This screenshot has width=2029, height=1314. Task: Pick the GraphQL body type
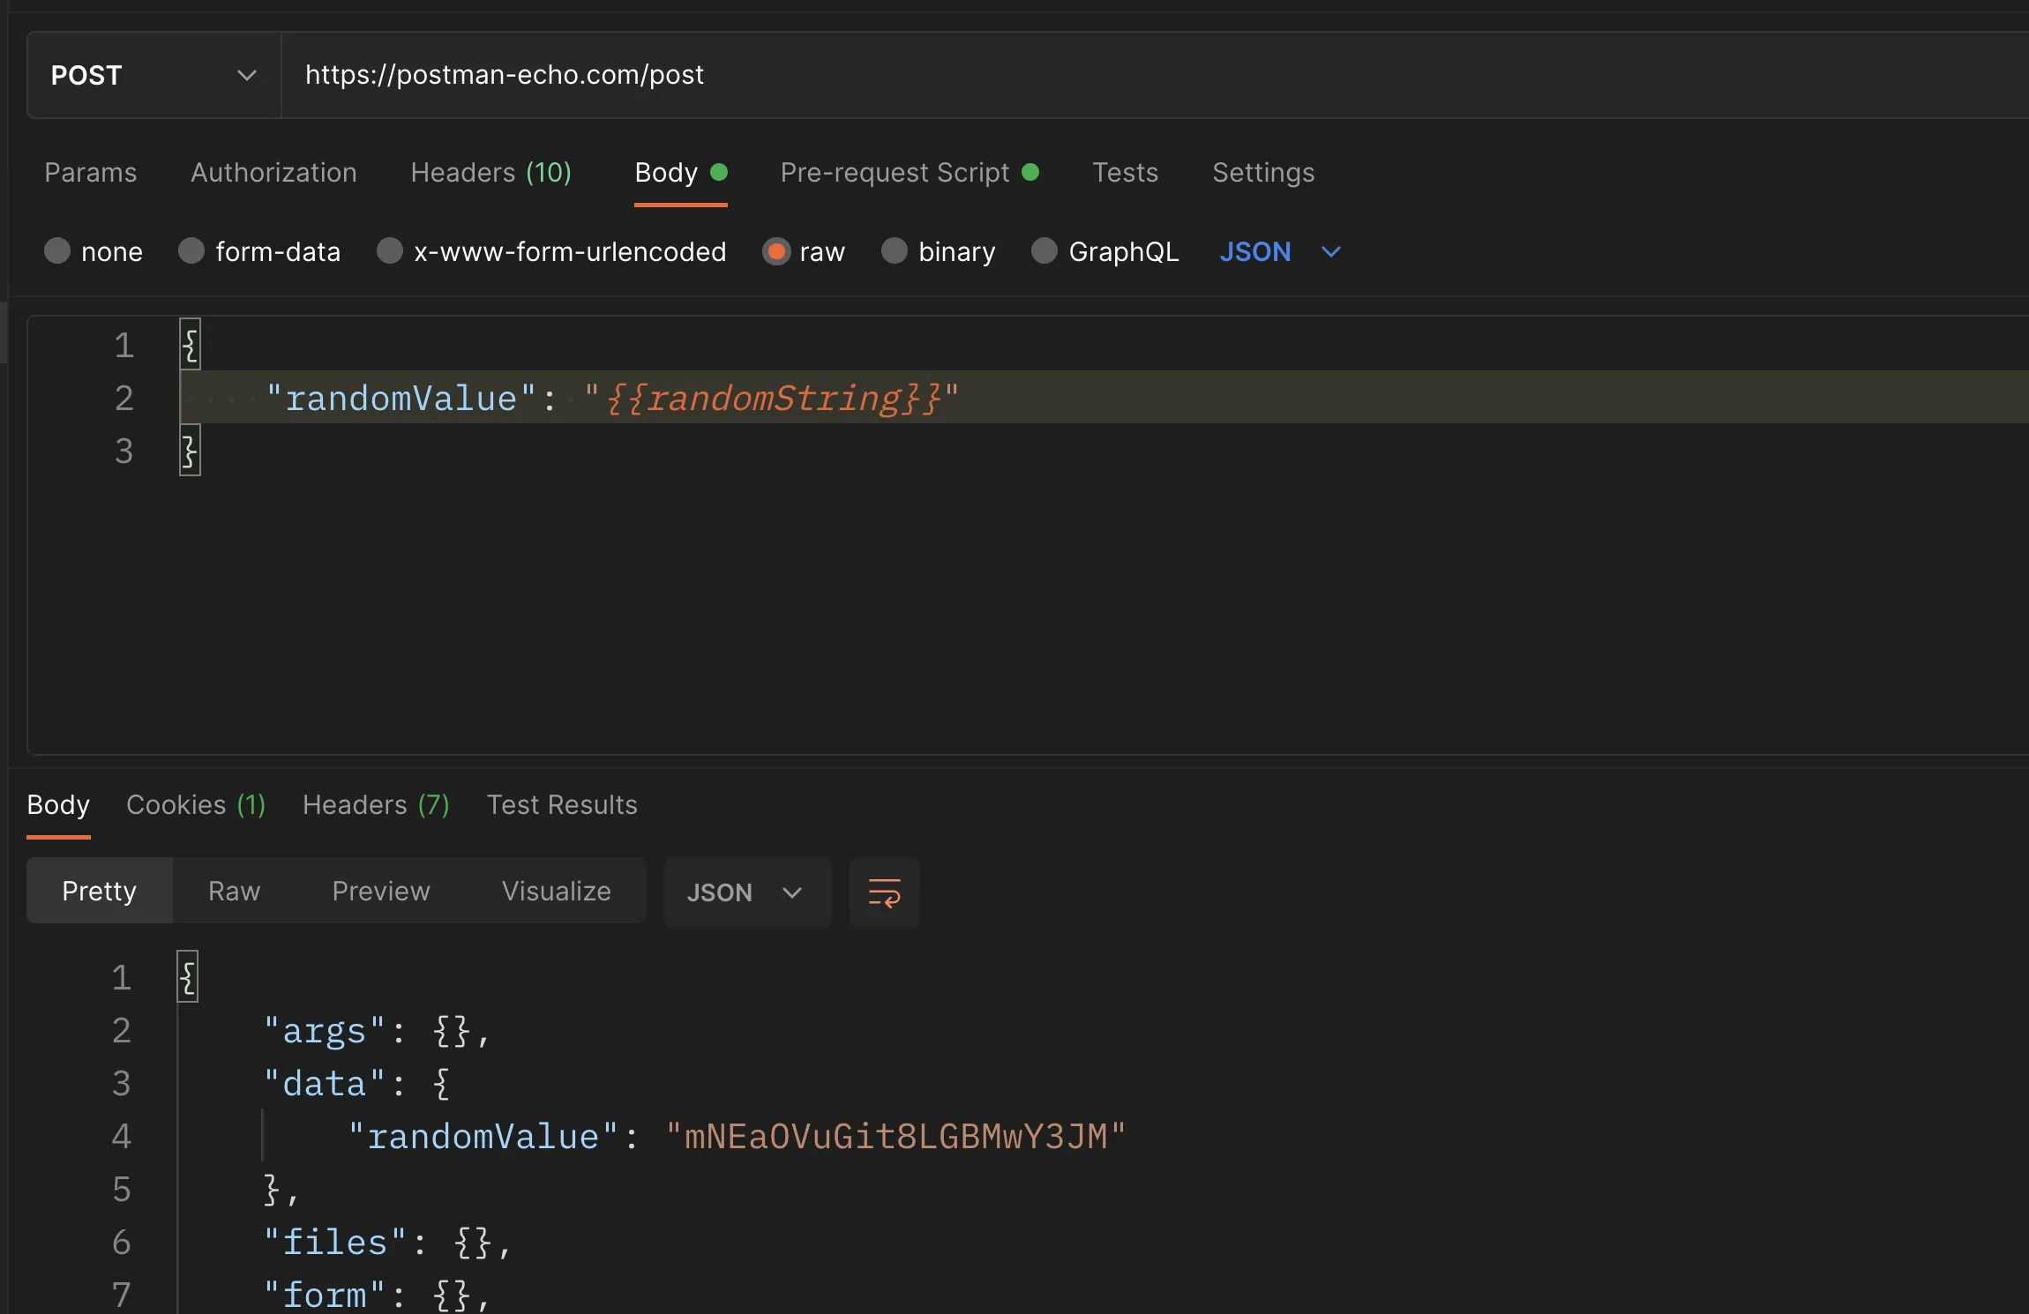pyautogui.click(x=1044, y=251)
